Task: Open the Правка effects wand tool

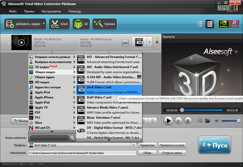Action: coord(105,24)
